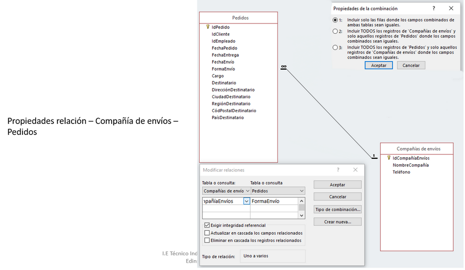Expand the IdCompañíaEnvíos field dropdown arrow
Viewport: 465px width, 270px height.
click(x=247, y=201)
